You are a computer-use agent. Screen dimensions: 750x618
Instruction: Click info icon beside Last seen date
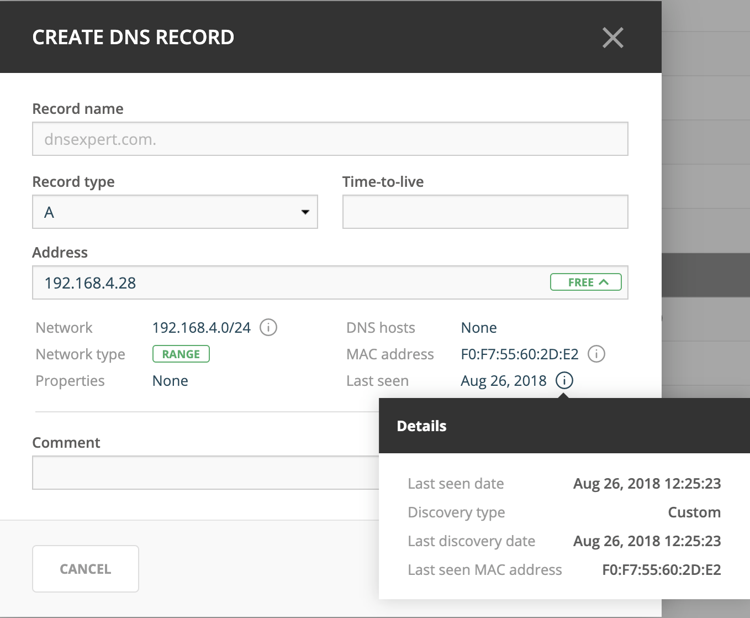click(564, 380)
